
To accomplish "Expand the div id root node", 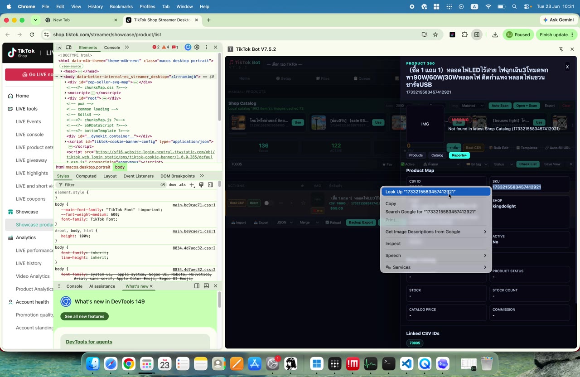I will tap(66, 98).
